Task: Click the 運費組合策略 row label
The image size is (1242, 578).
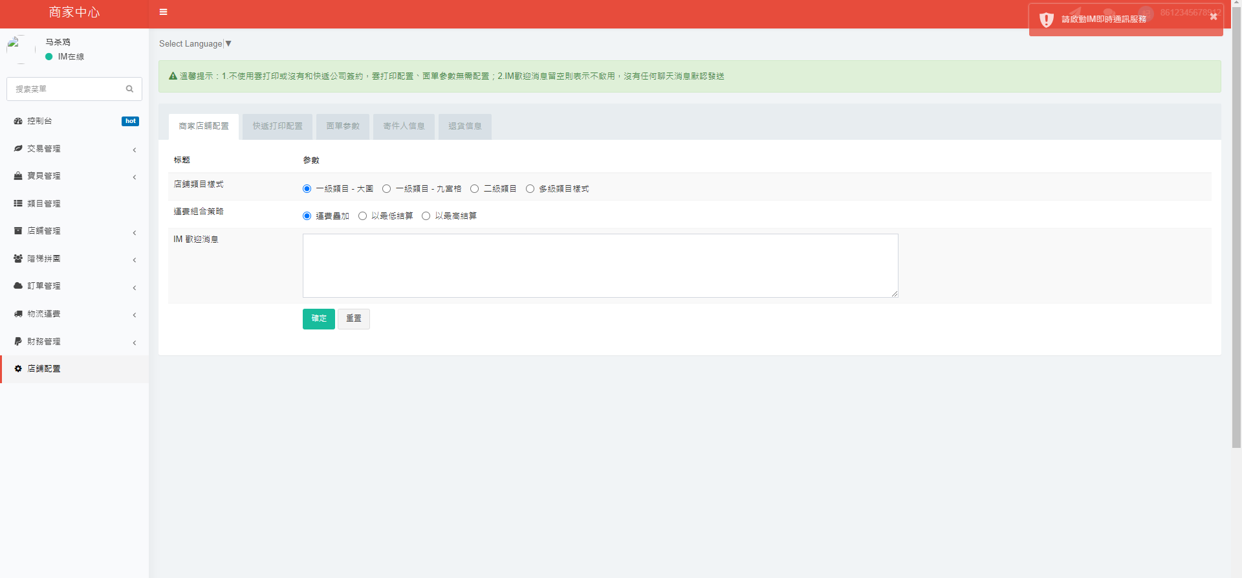Action: point(199,212)
